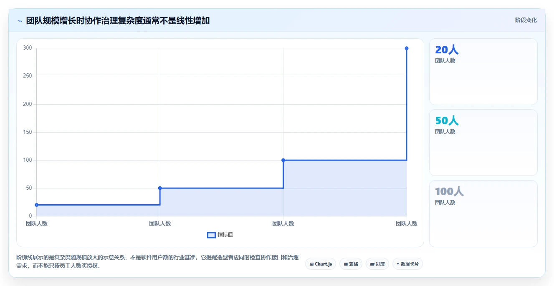
Task: Click the y-axis label 300
Action: pos(28,48)
